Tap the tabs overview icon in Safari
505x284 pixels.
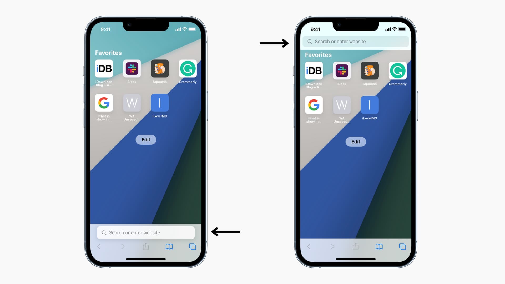pos(193,246)
